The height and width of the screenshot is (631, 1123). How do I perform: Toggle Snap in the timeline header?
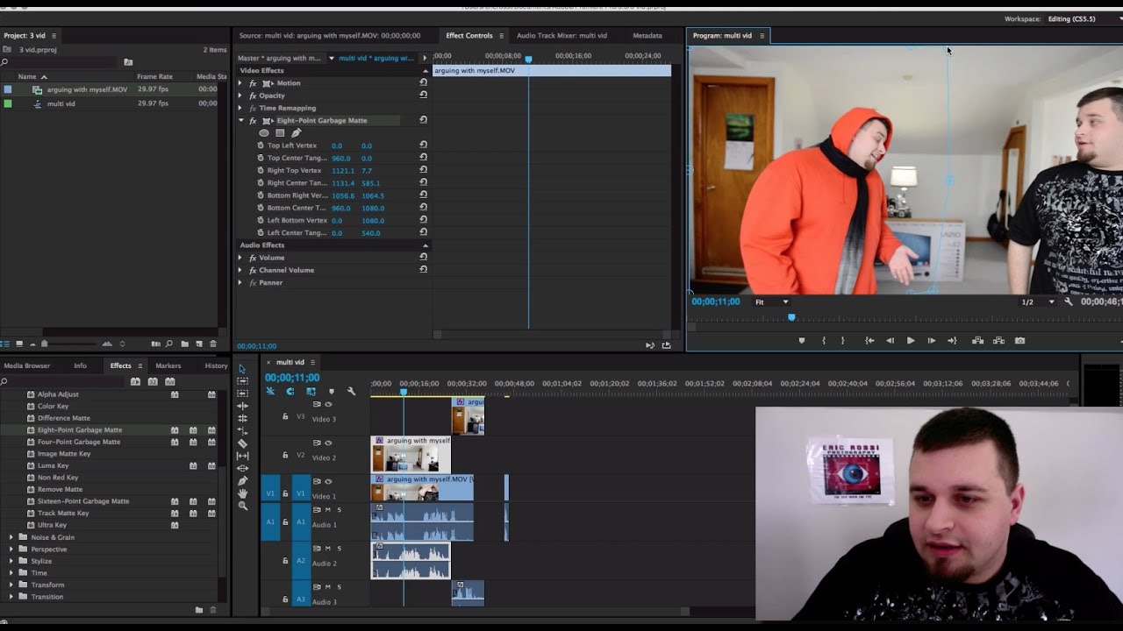point(290,392)
